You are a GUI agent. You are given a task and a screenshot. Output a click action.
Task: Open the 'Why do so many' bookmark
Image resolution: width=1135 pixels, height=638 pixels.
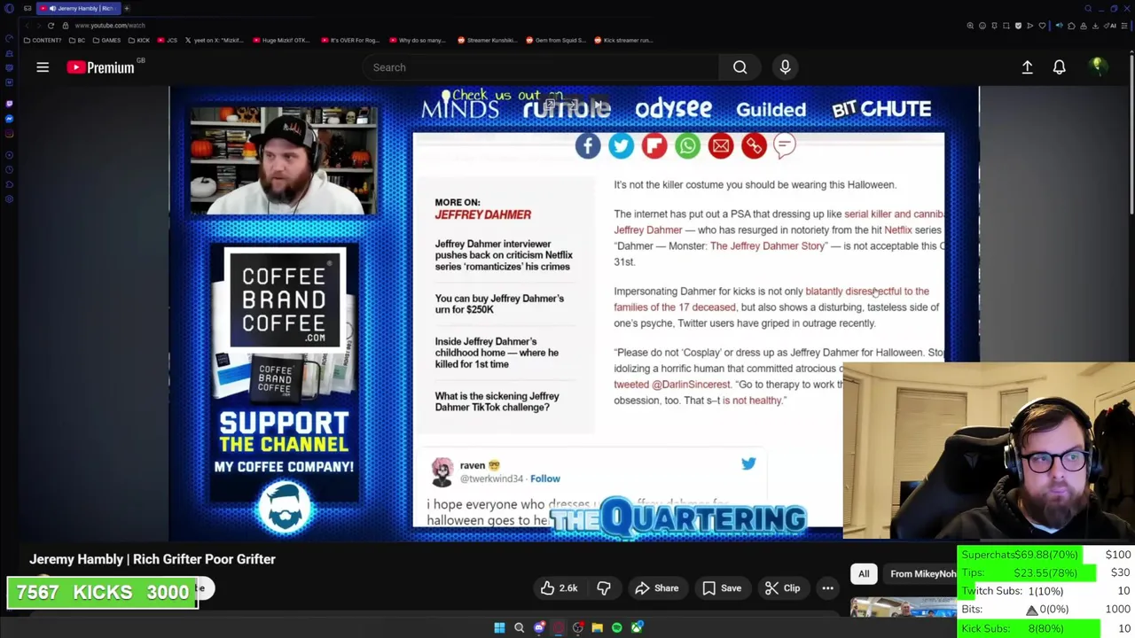click(418, 40)
